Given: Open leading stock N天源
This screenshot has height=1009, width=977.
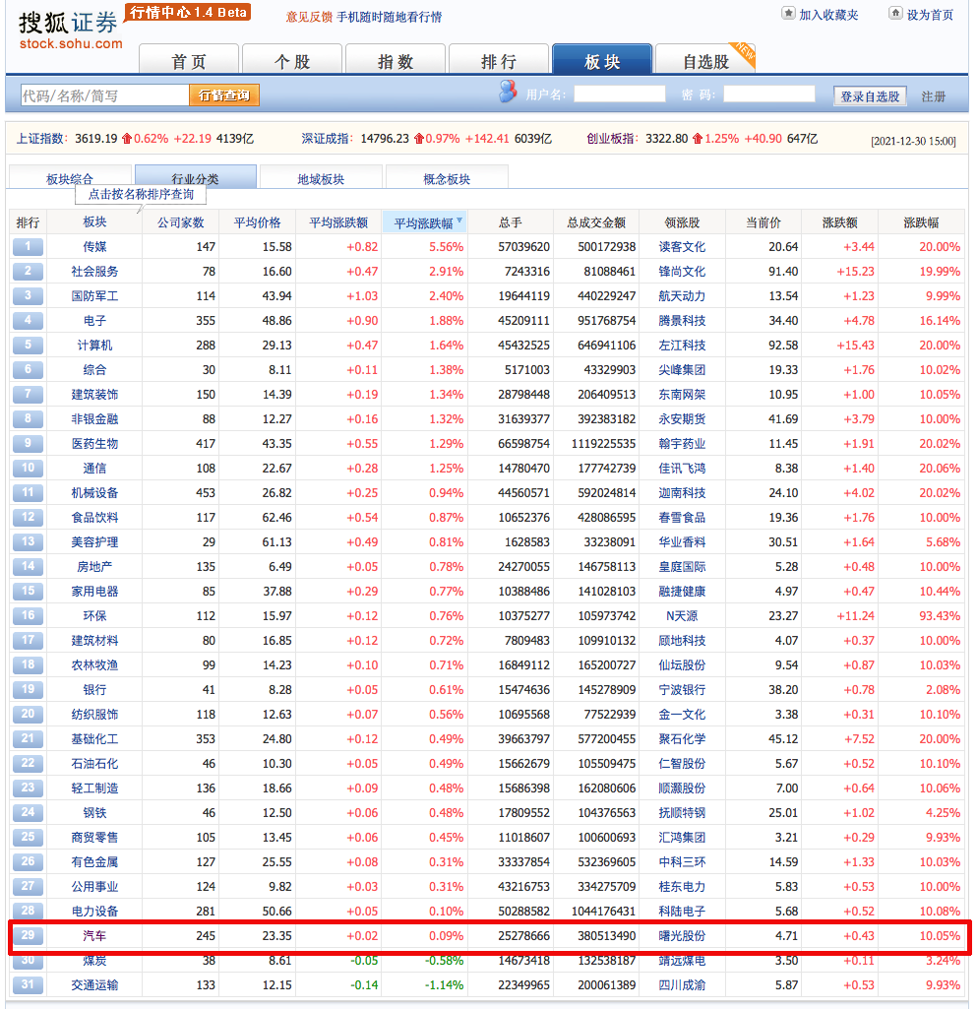Looking at the screenshot, I should pyautogui.click(x=682, y=616).
